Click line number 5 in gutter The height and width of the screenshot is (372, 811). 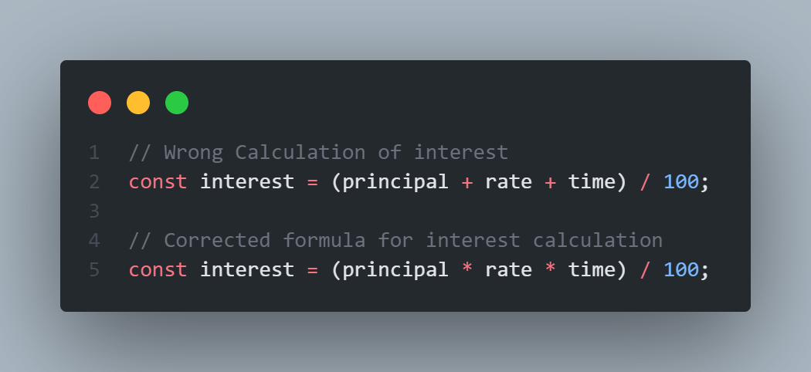tap(94, 269)
